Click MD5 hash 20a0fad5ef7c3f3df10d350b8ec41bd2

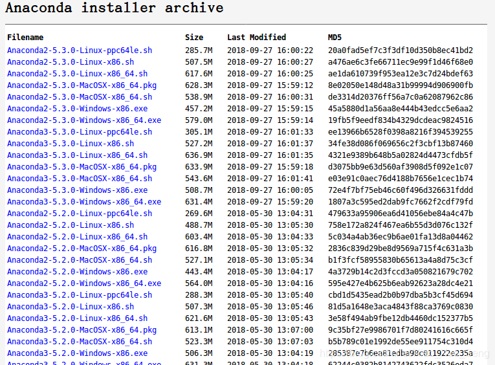point(401,50)
